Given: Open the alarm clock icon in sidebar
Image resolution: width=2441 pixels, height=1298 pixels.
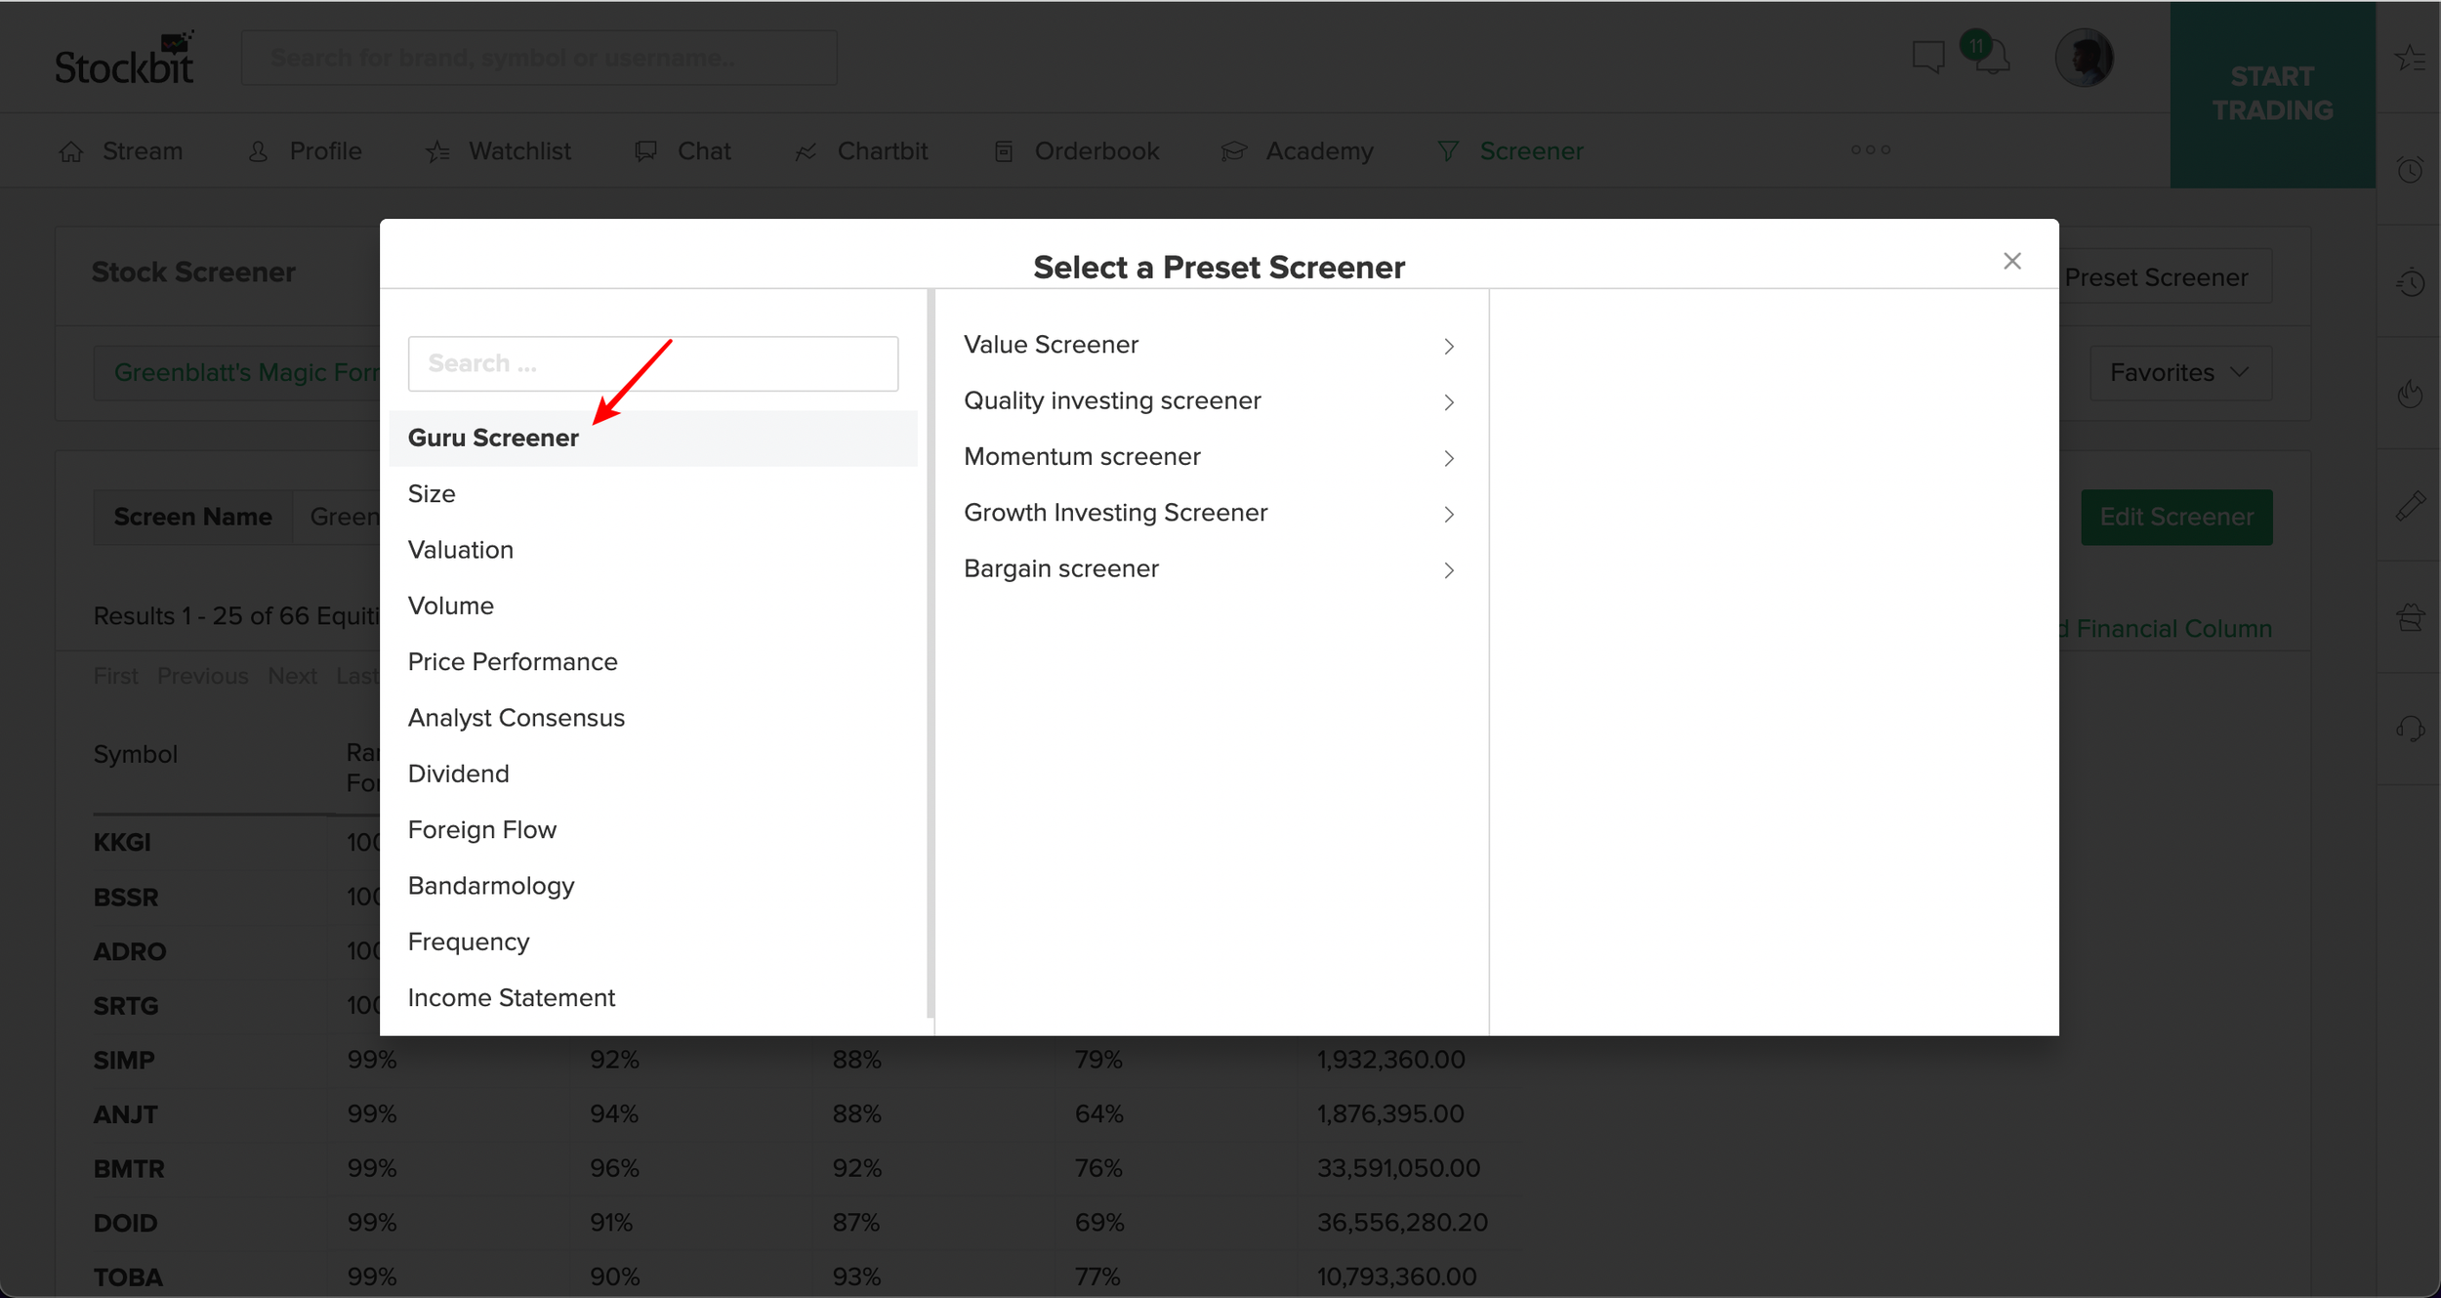Looking at the screenshot, I should [x=2410, y=170].
